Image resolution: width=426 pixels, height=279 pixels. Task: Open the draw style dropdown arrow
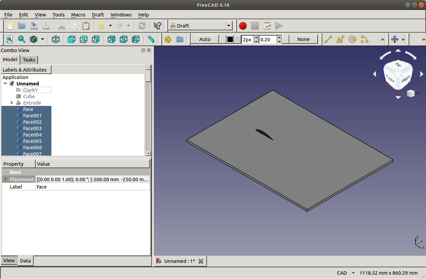pyautogui.click(x=42, y=39)
